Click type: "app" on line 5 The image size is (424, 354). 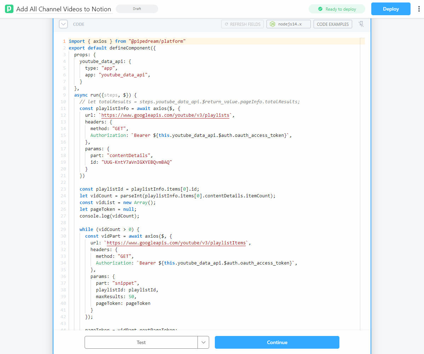[x=101, y=68]
